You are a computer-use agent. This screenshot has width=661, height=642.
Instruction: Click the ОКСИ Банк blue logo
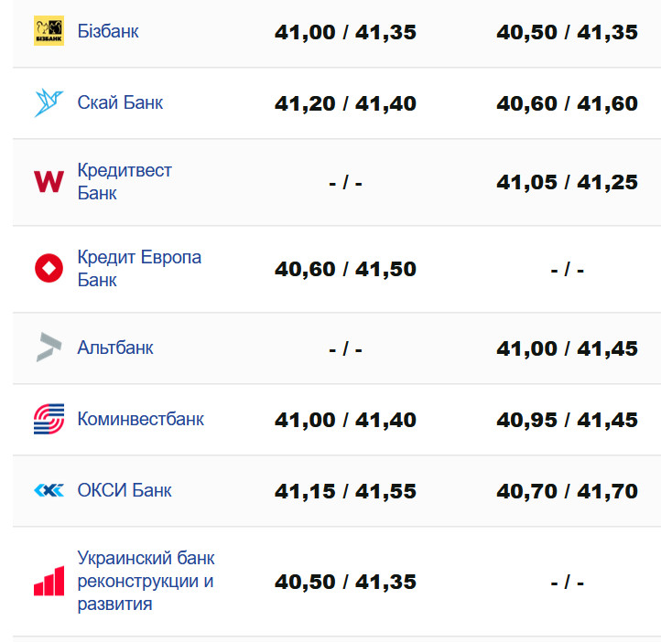point(49,490)
